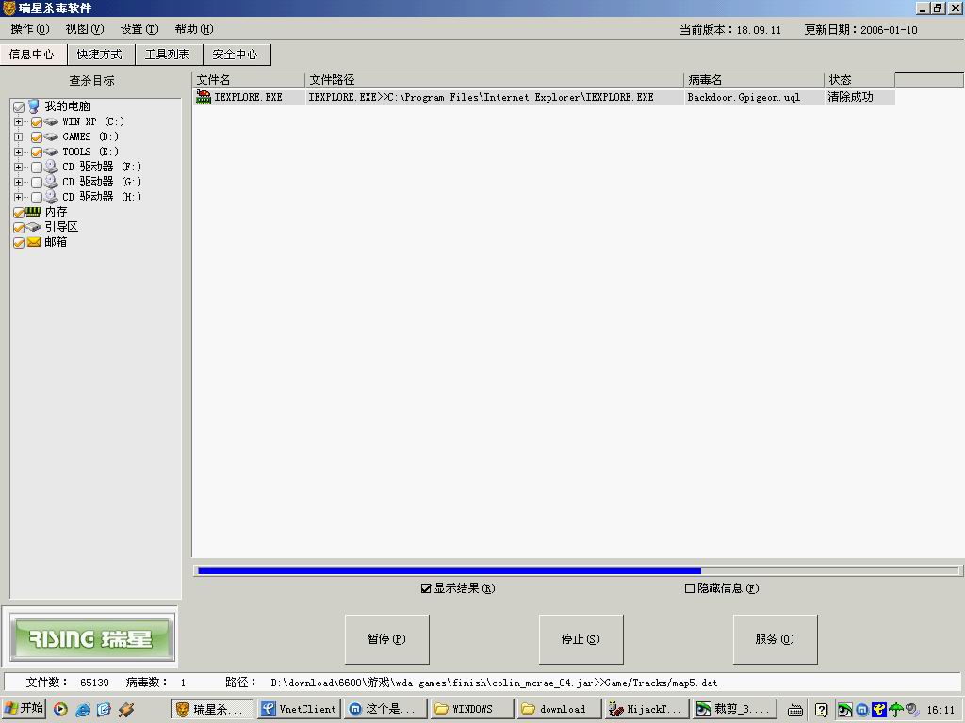Screen dimensions: 965x723
Task: Click the mailbox (邮箱) envelope icon
Action: pyautogui.click(x=34, y=242)
